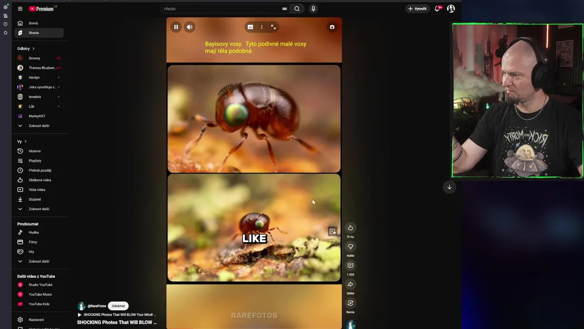This screenshot has height=329, width=584.
Task: Expand Zobrazit další under Stažené
Action: [x=39, y=209]
